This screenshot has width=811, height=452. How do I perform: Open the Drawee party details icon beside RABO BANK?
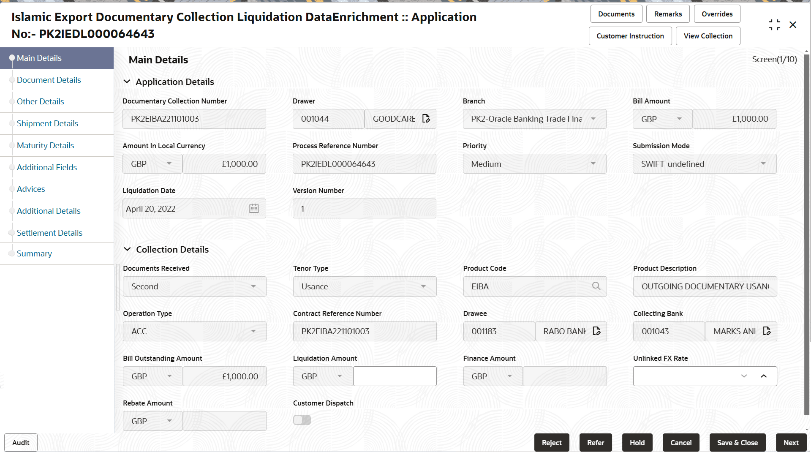pos(596,331)
